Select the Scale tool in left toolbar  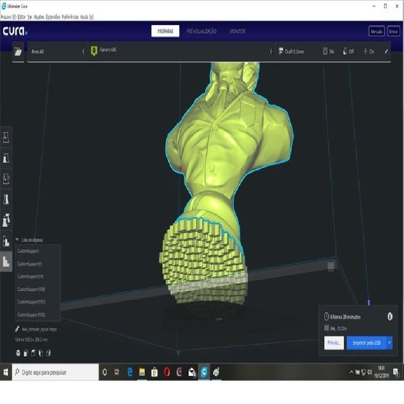(x=6, y=158)
